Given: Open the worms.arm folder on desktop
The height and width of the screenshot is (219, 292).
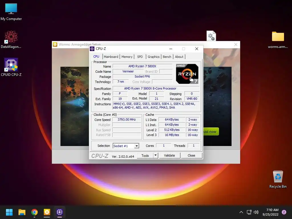Looking at the screenshot, I should pos(278,40).
